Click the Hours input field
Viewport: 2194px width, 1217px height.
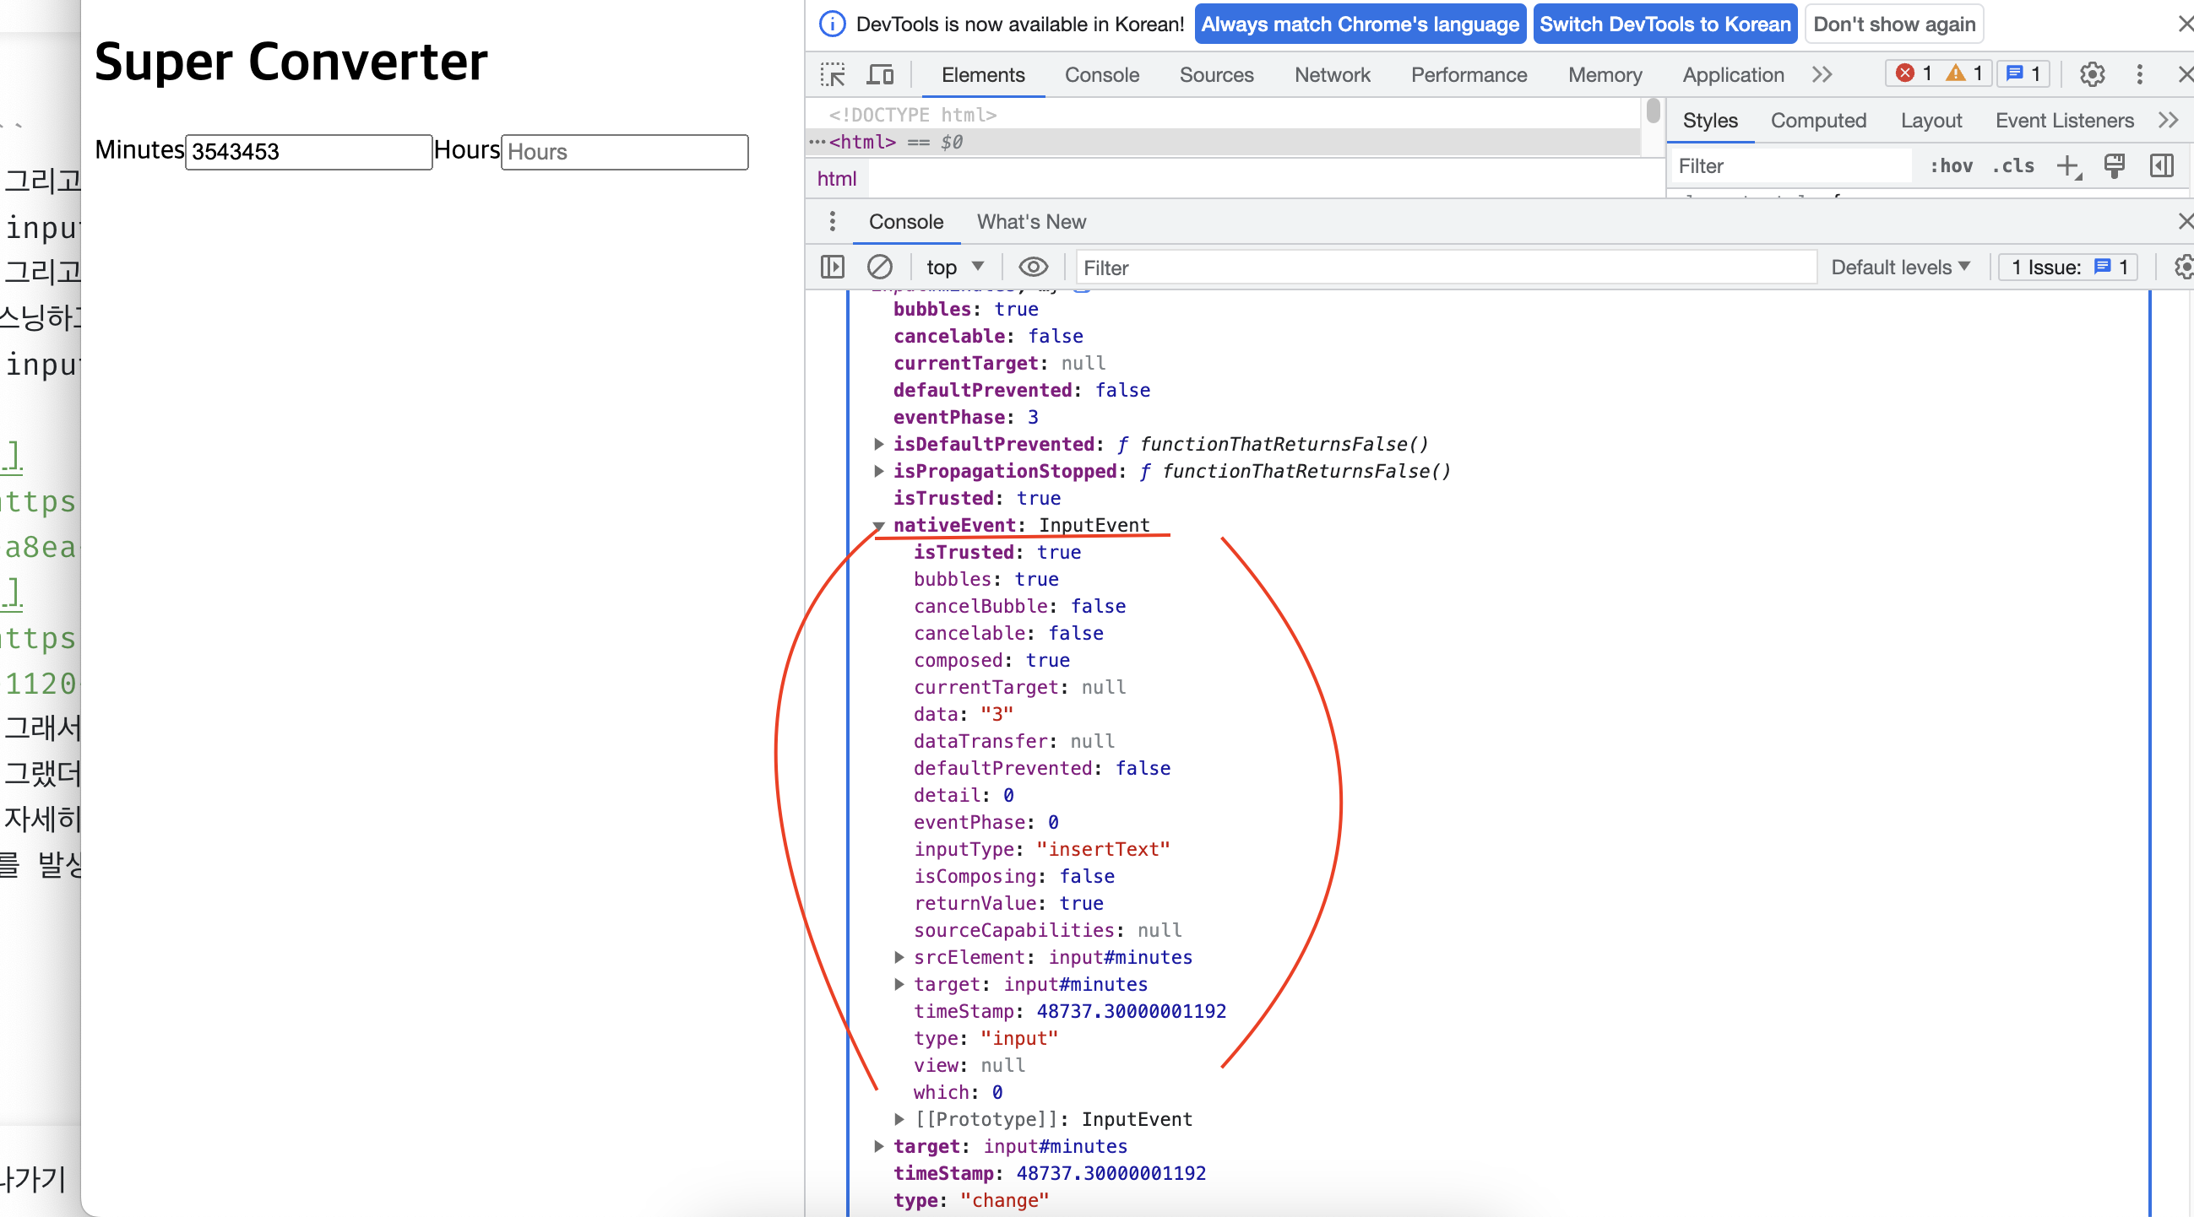point(624,153)
